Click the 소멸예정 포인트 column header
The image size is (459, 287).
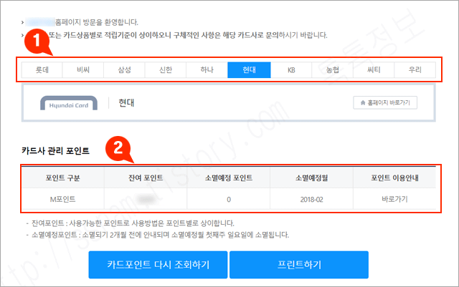(x=229, y=177)
